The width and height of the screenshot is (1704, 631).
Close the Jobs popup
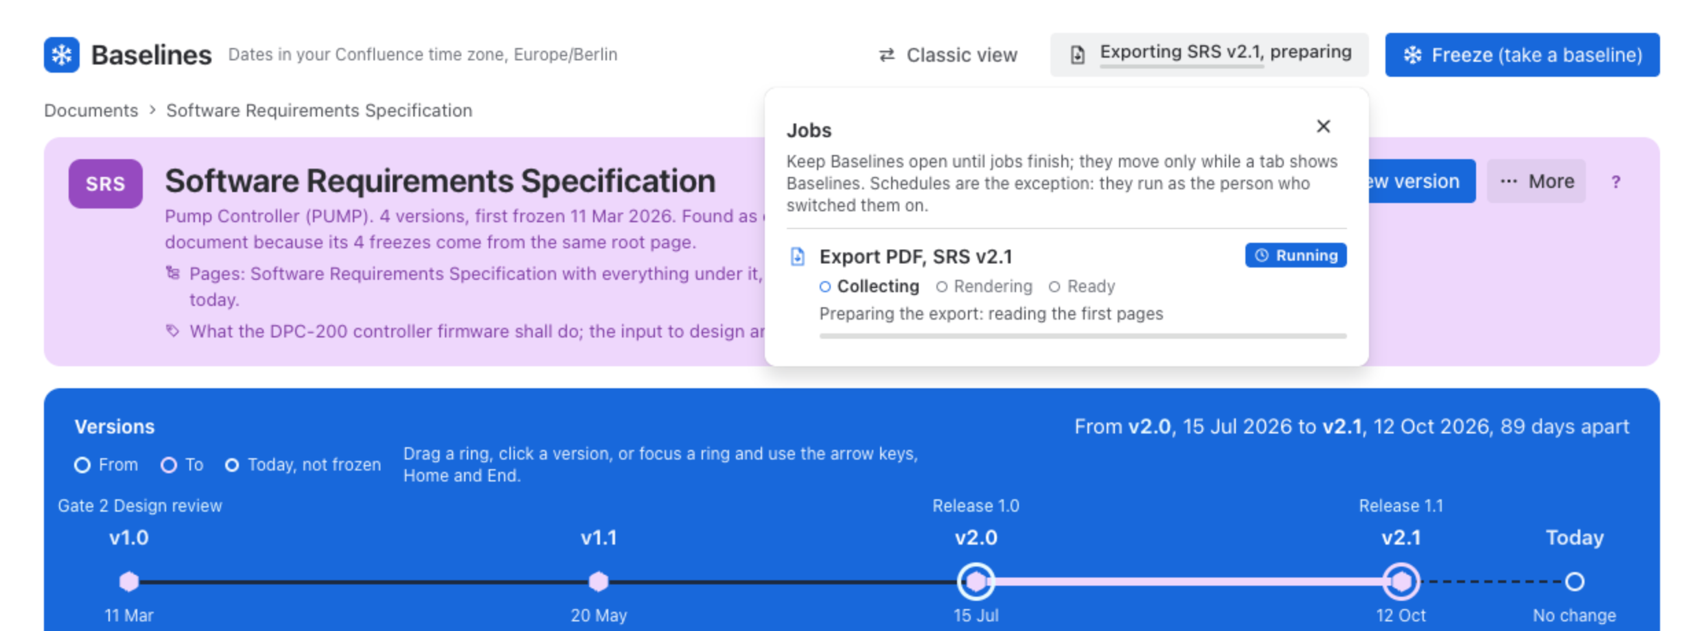pos(1324,126)
